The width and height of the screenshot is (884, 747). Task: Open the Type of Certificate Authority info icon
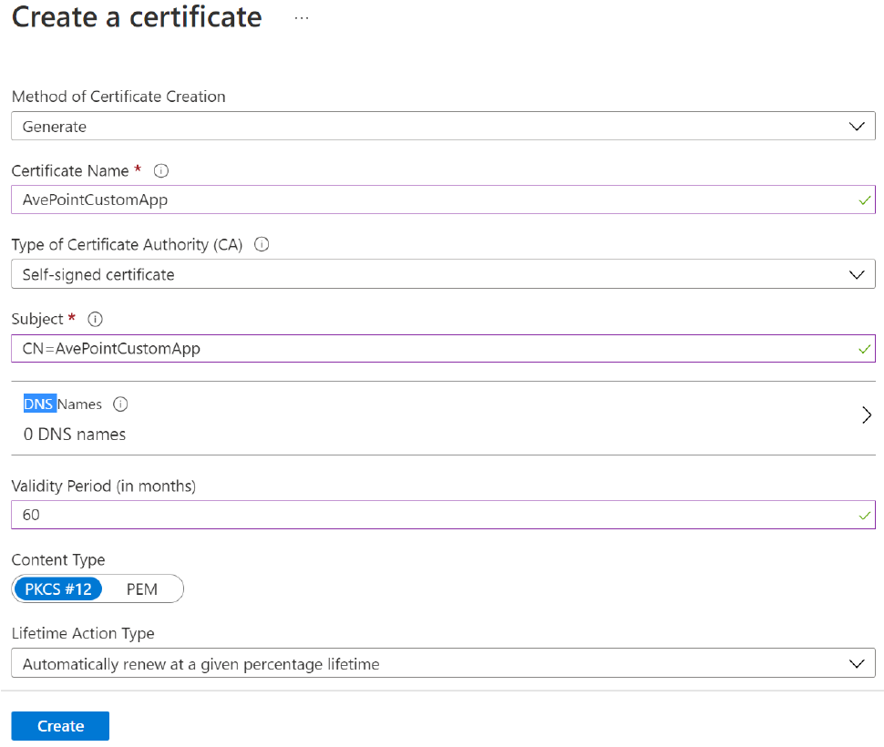262,244
